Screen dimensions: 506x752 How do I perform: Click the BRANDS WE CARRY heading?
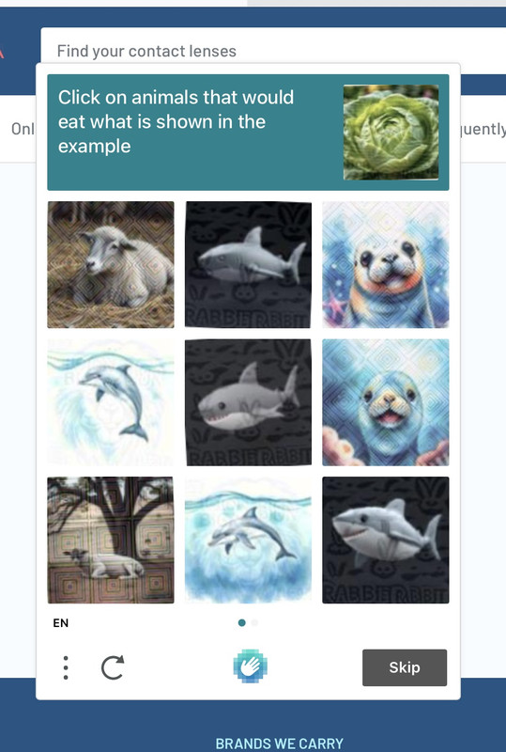click(280, 744)
